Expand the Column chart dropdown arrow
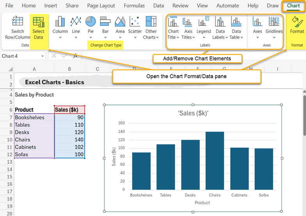 tap(60, 38)
